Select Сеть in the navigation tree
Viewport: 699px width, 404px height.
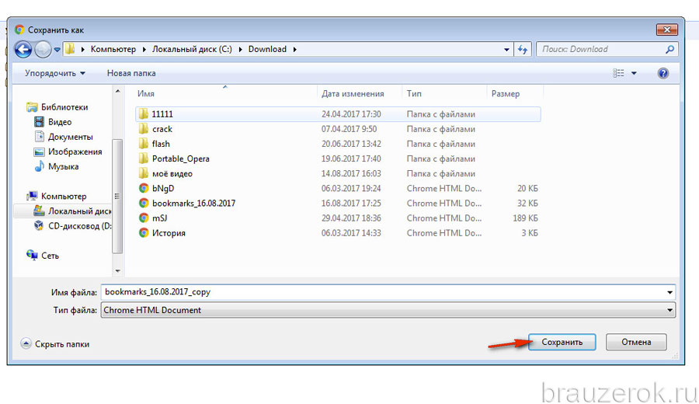tap(50, 256)
